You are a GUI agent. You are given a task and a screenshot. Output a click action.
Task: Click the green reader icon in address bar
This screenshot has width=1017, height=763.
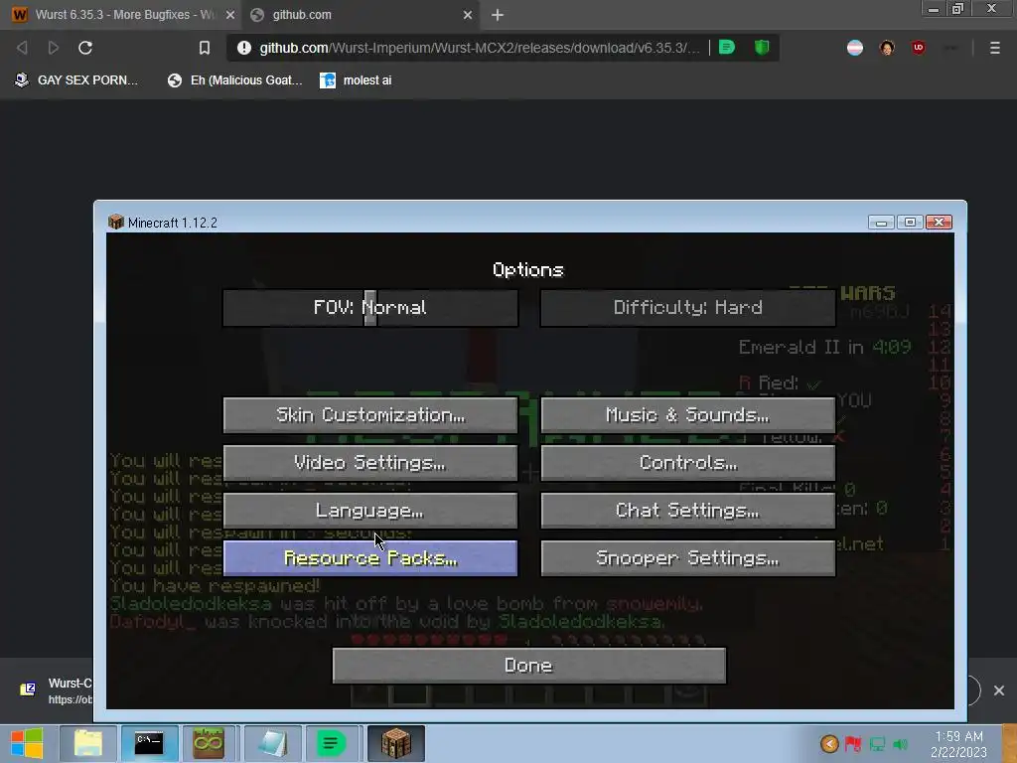[x=727, y=48]
